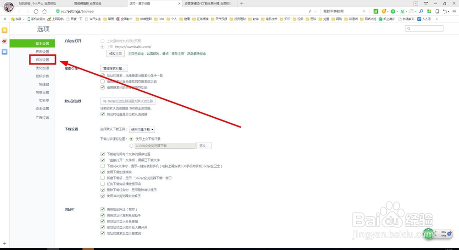The width and height of the screenshot is (459, 250).
Task: Toggle 使用360浏览器安全解压 checkbox
Action: 102,196
